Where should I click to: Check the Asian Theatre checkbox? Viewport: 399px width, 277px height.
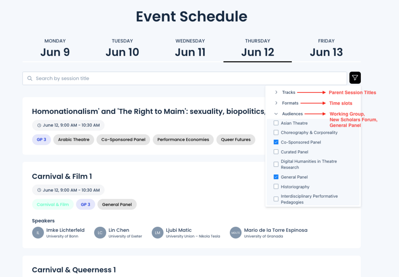click(x=276, y=123)
